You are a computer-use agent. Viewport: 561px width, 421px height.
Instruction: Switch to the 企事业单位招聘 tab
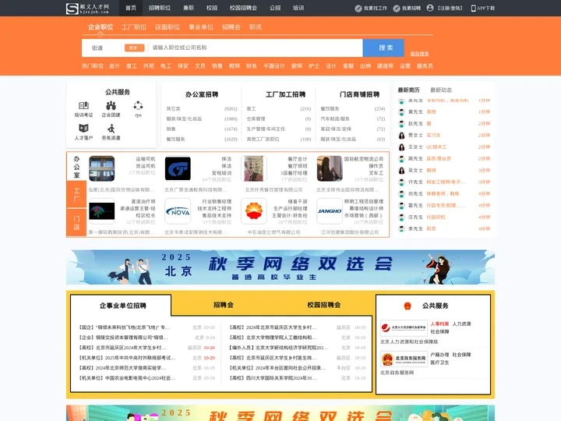pyautogui.click(x=123, y=306)
